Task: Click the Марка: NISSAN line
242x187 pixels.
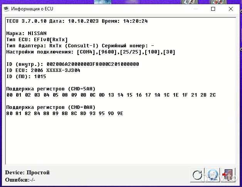Action: coord(26,33)
